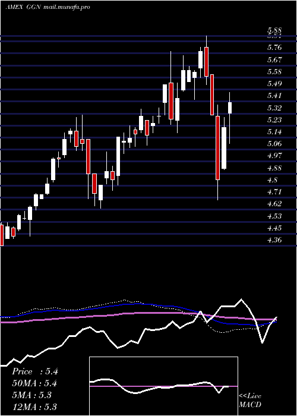Select the 5.32 price level label
This screenshot has width=297, height=416.
(x=274, y=108)
